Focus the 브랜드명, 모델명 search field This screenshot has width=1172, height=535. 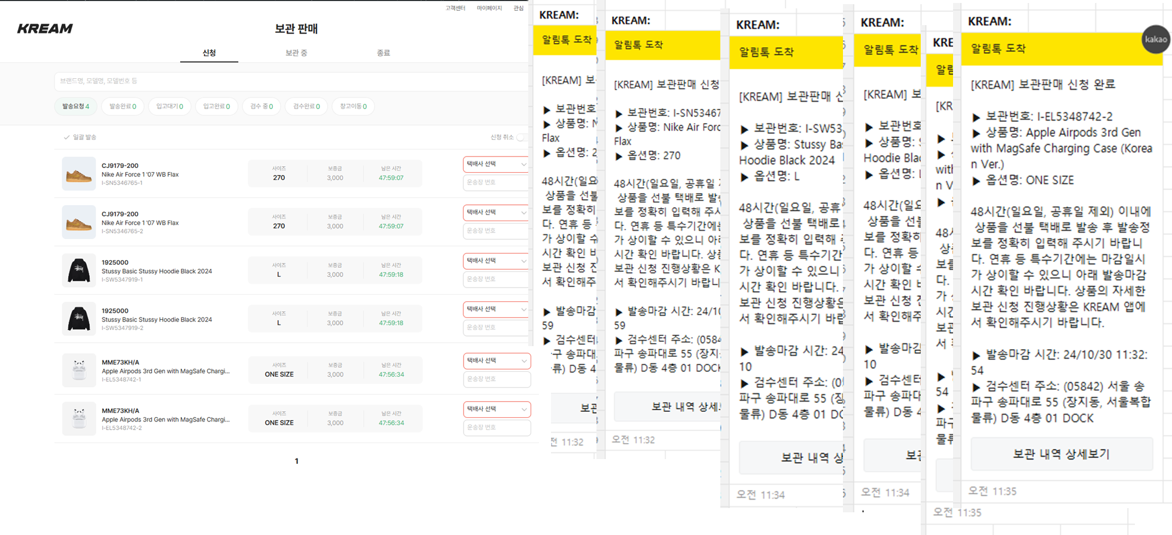291,81
